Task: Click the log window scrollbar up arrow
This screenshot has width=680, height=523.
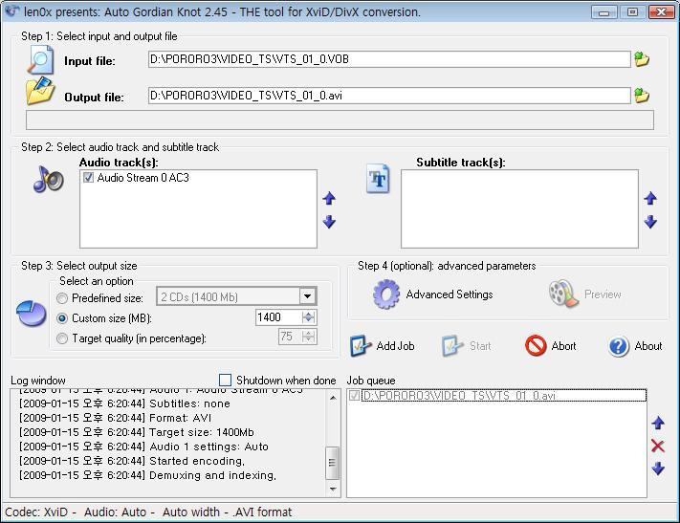Action: click(333, 397)
